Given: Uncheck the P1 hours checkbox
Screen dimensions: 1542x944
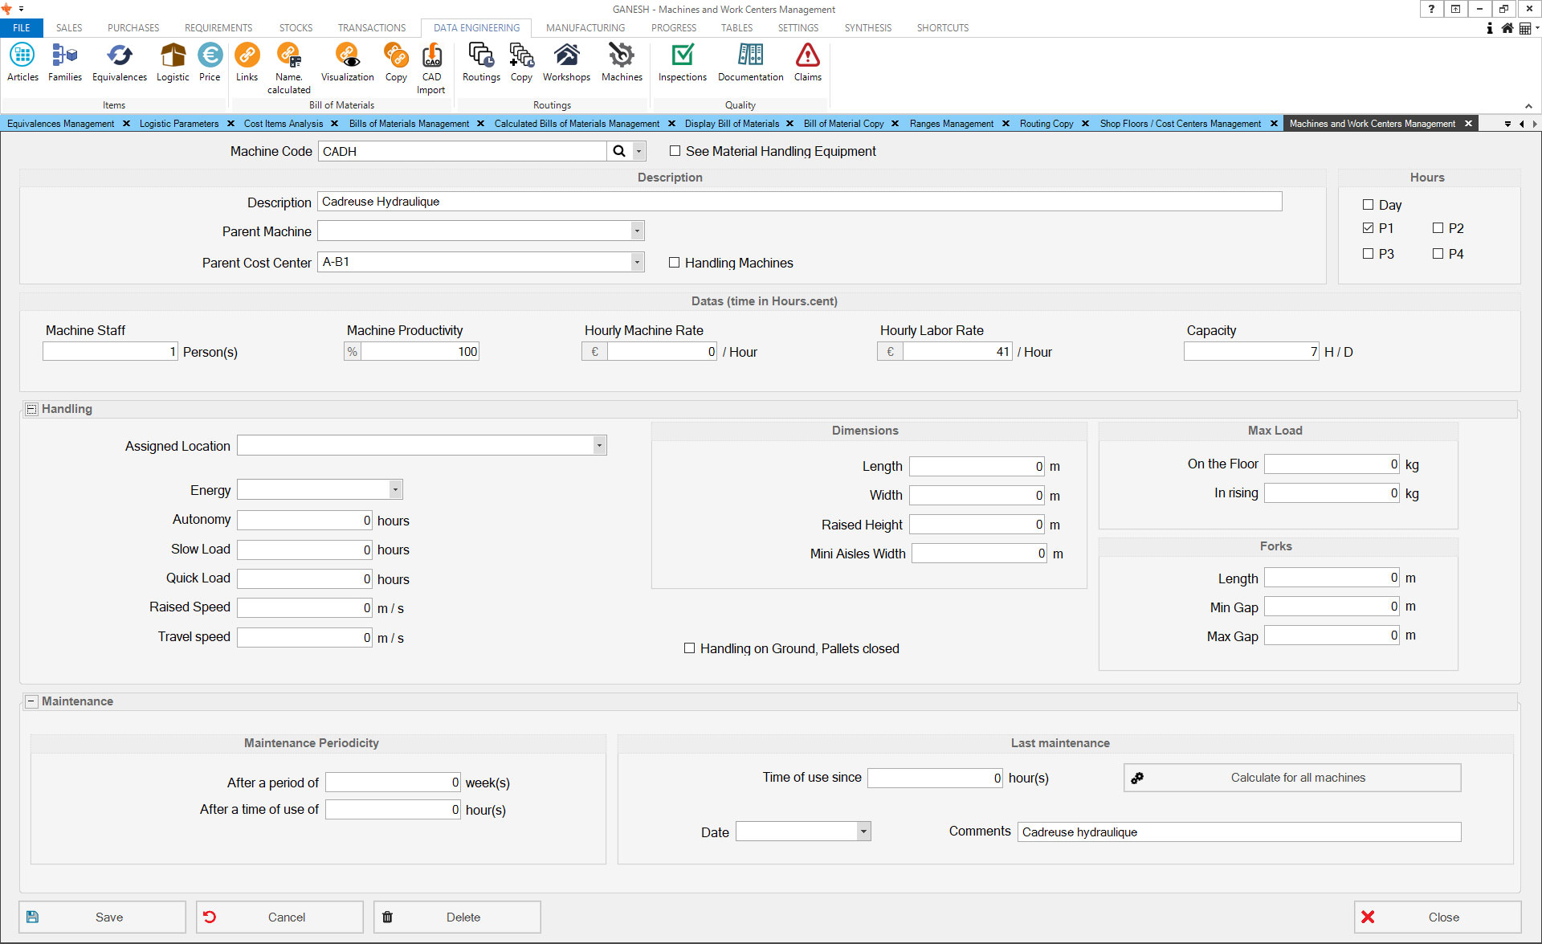Looking at the screenshot, I should 1369,228.
